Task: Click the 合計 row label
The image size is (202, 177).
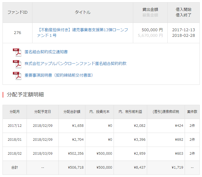Action: coord(15,168)
